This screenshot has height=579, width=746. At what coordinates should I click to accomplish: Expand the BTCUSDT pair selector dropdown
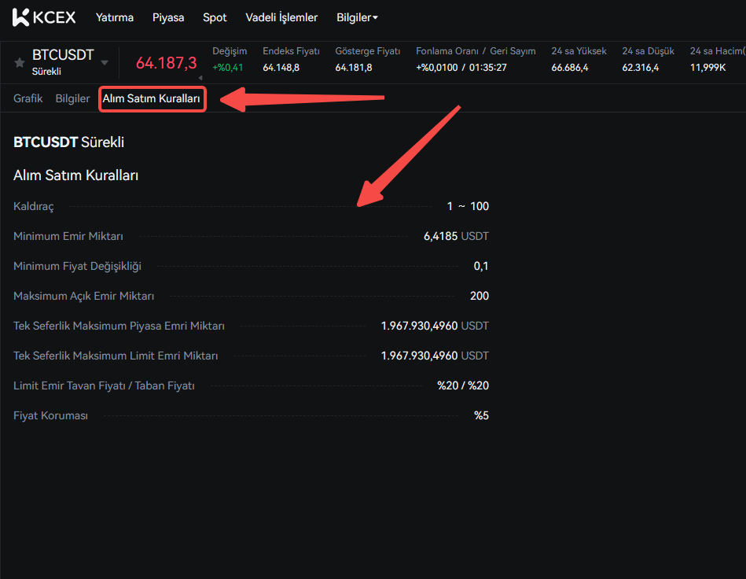coord(105,63)
